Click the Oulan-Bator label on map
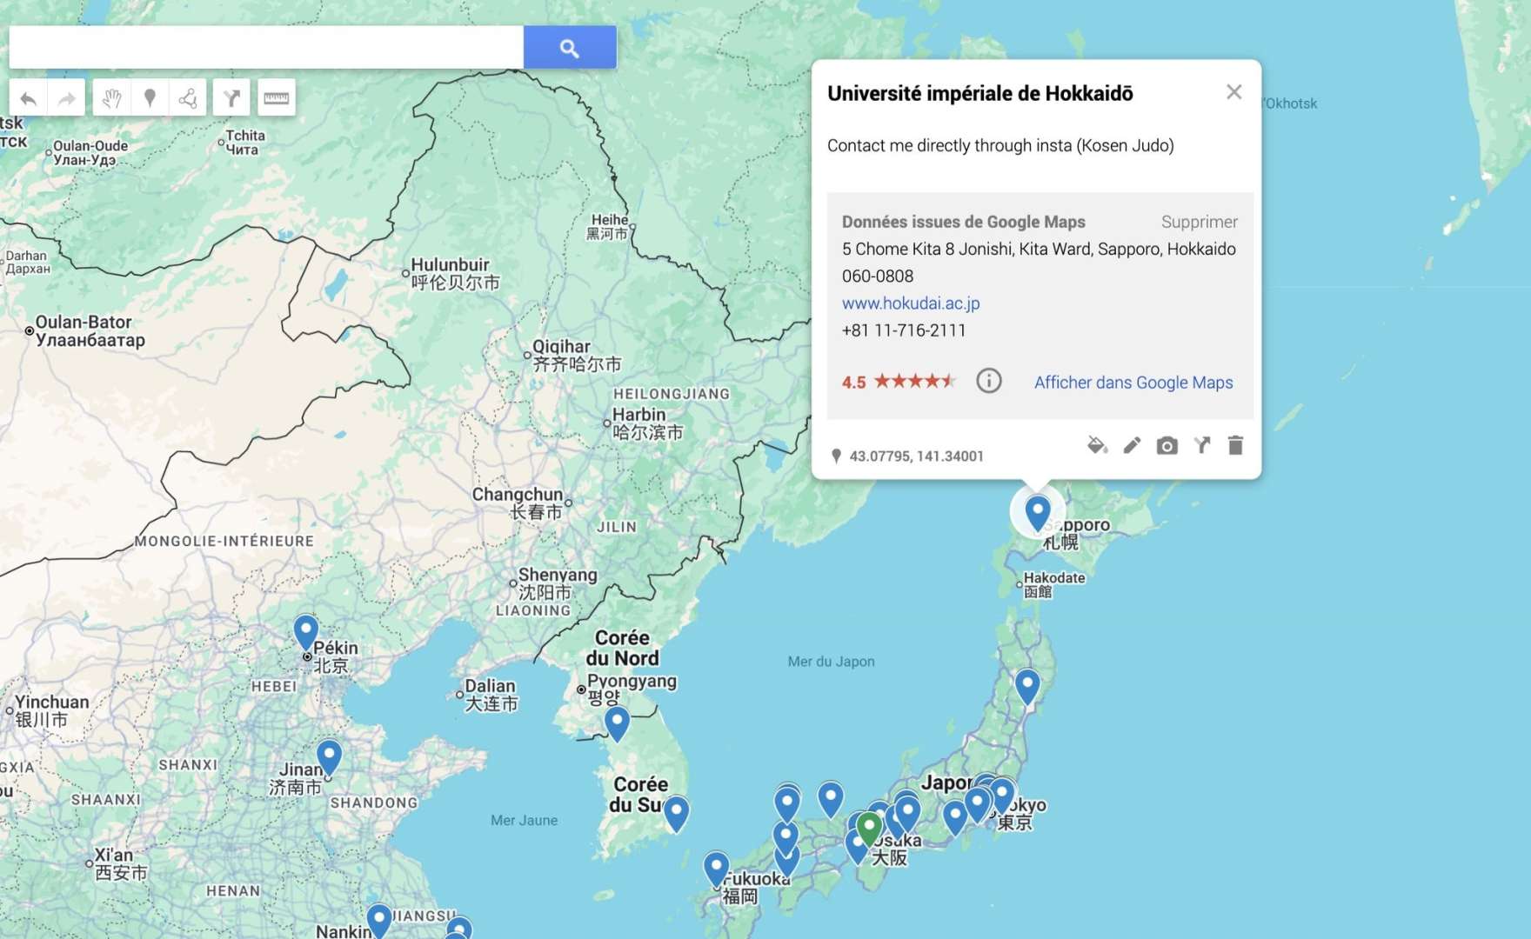The image size is (1531, 939). click(90, 330)
